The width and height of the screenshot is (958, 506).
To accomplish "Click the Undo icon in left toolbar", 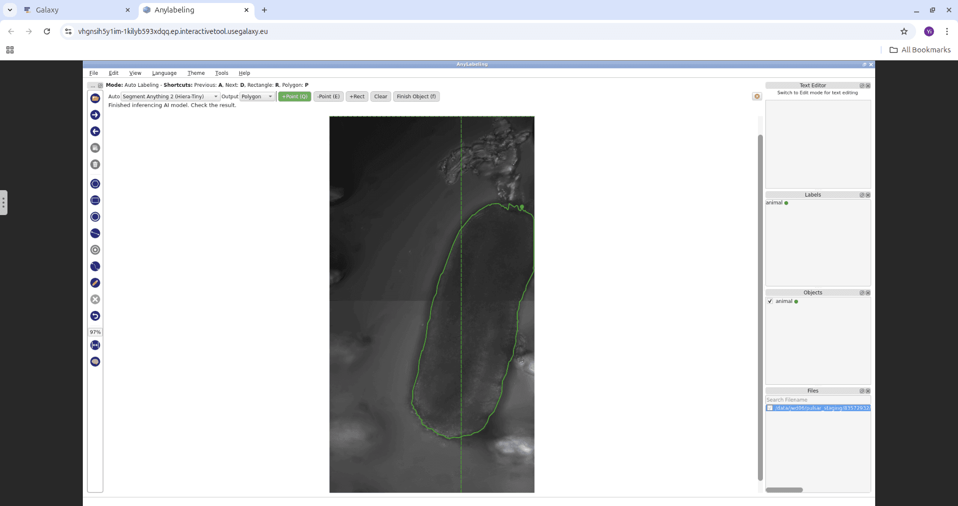I will [x=95, y=316].
